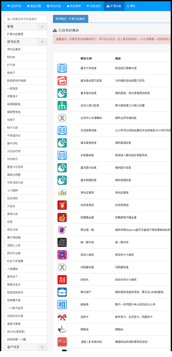Open 身份证查询 in the sidebar games list
The image size is (172, 357).
[x=26, y=49]
